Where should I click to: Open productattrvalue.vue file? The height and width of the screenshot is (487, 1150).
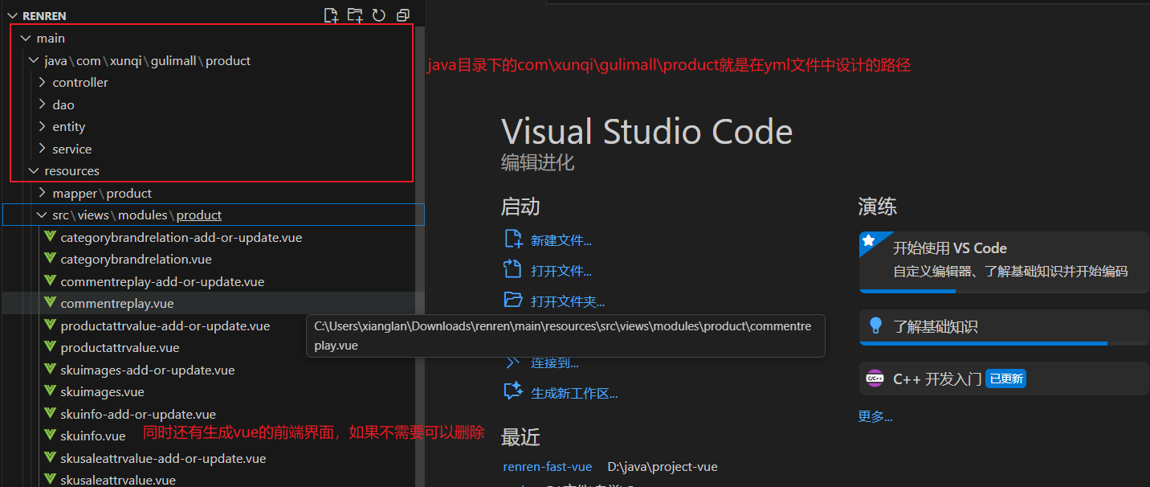click(x=120, y=347)
